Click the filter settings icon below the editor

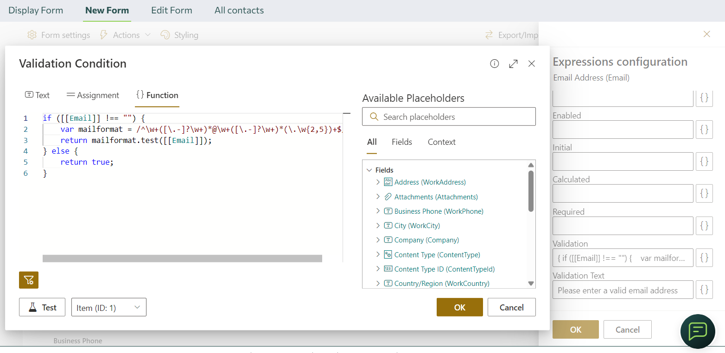pos(29,280)
